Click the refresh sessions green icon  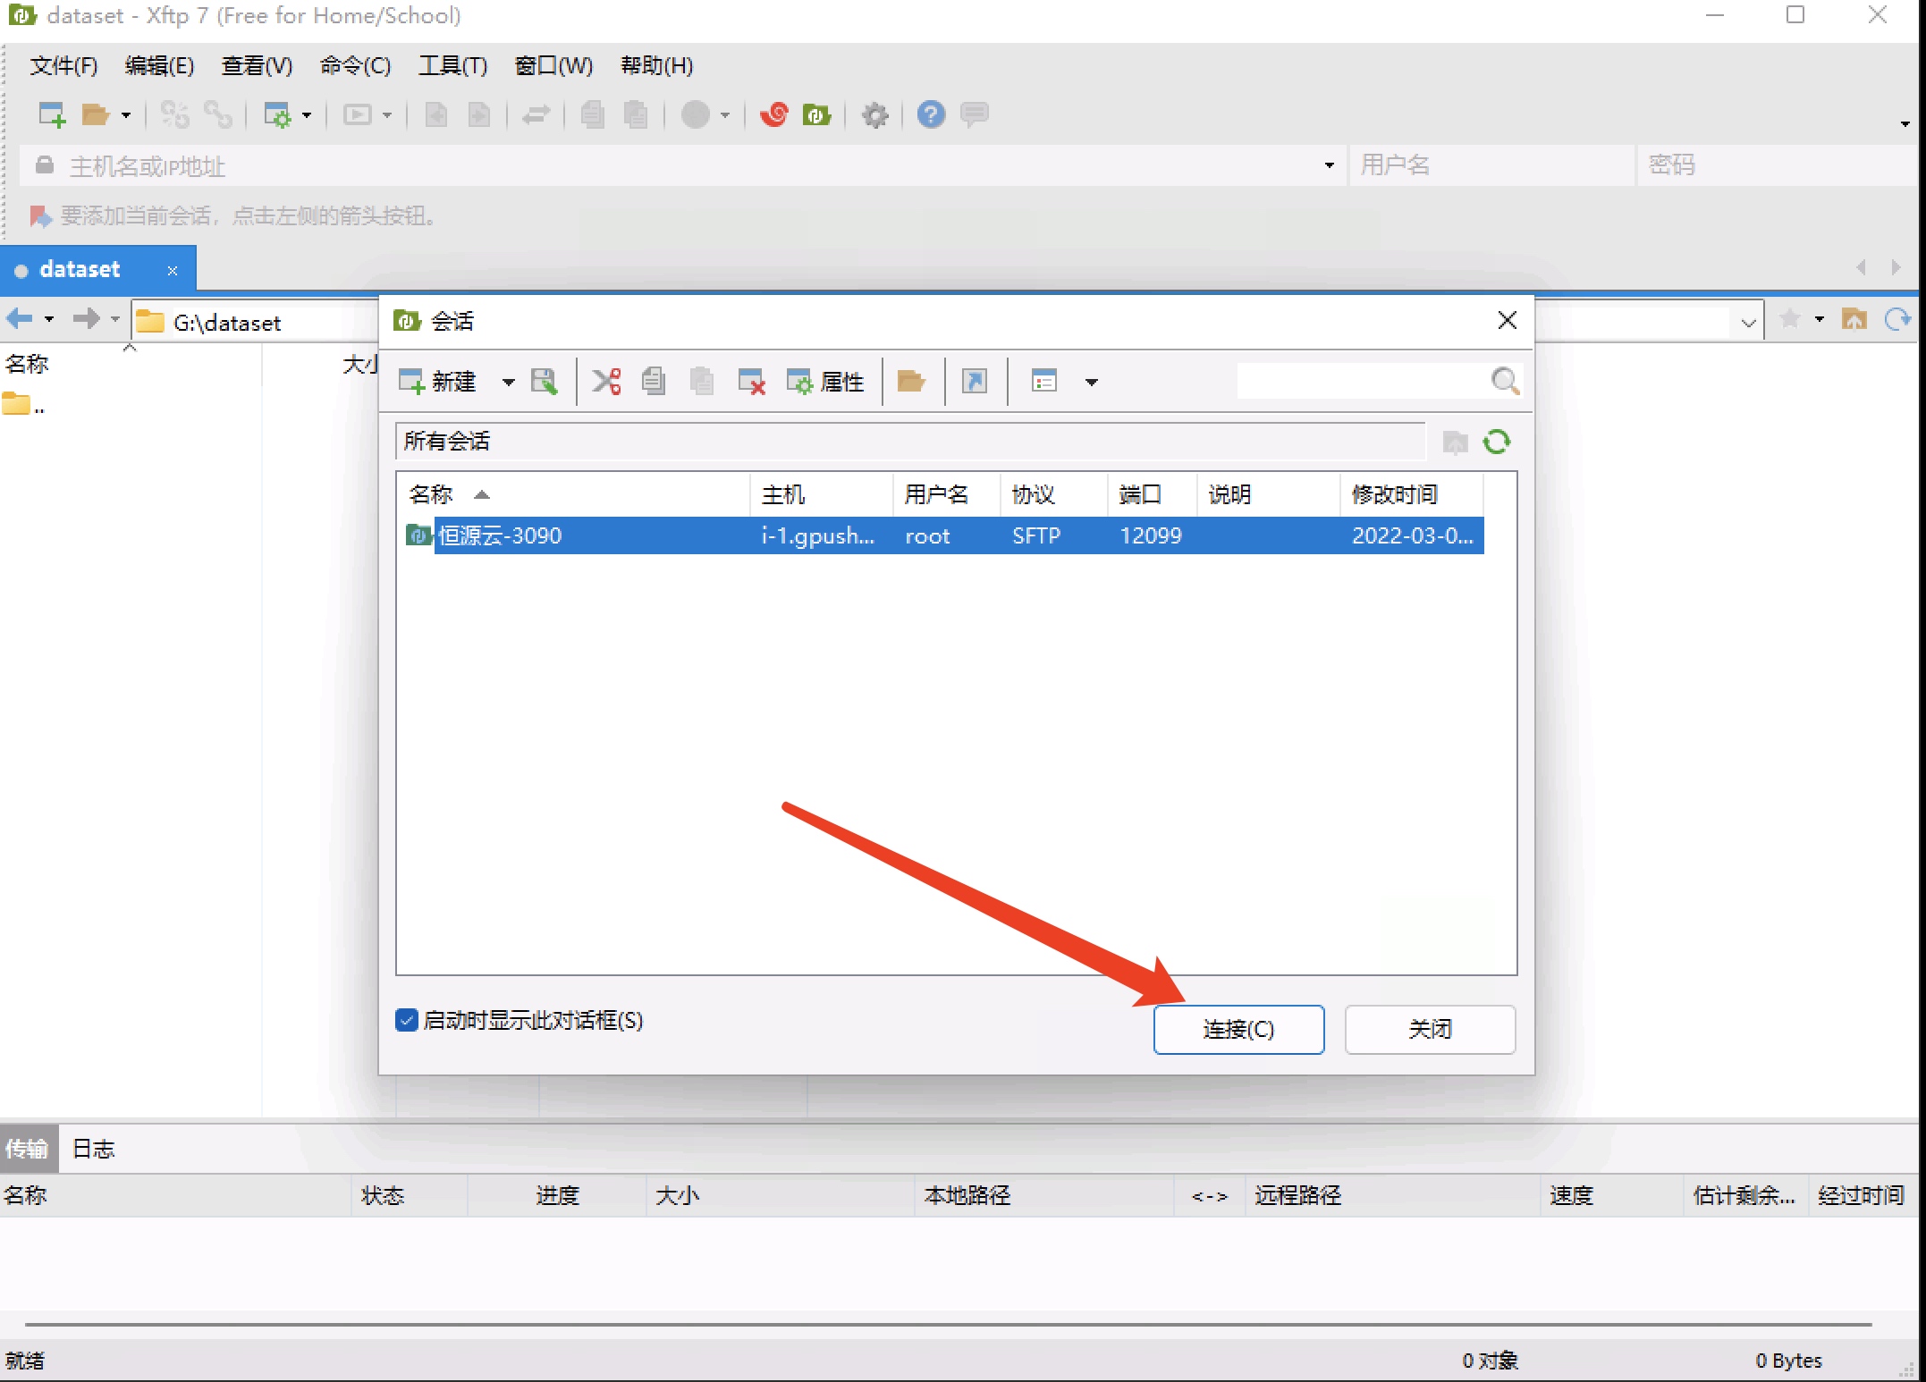(1497, 442)
